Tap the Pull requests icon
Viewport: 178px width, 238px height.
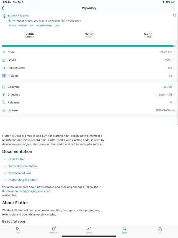(x=4, y=68)
